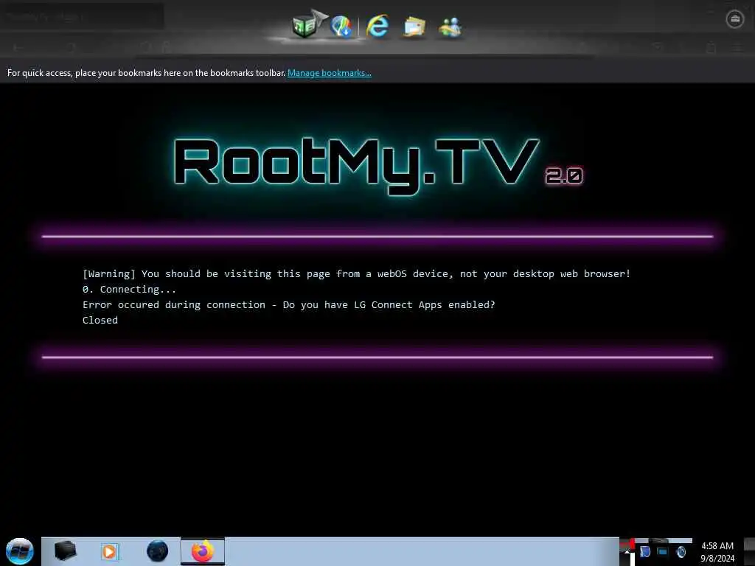The height and width of the screenshot is (566, 755).
Task: Open the 3D cube dock icon with arrow
Action: coord(307,24)
